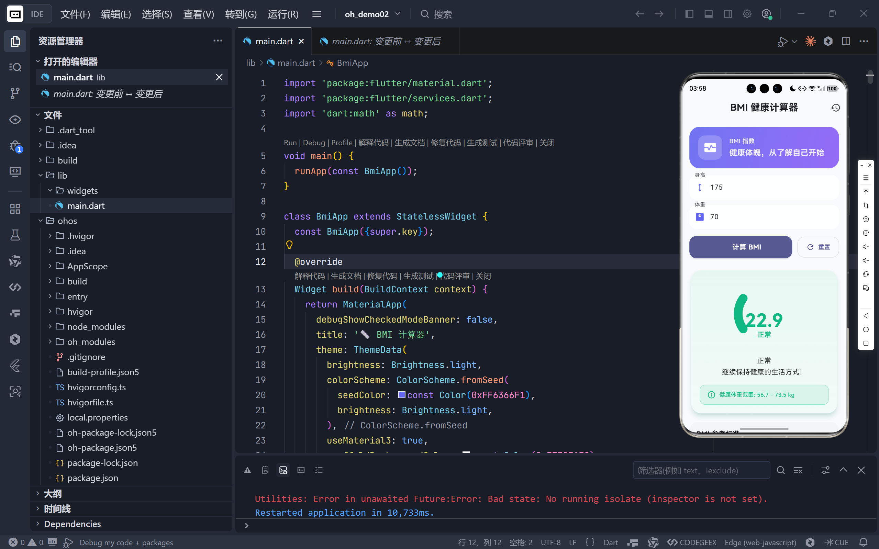Click the history icon in BMI app header
Screen dimensions: 879x549
pos(835,108)
